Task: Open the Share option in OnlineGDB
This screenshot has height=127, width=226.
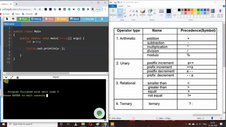Action: 62,19
